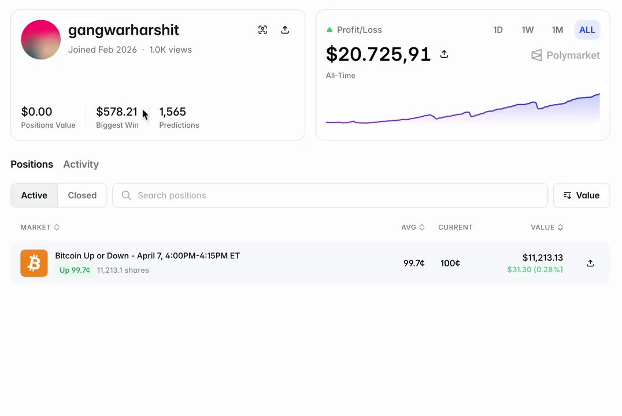622x416 pixels.
Task: Select the 1W time range
Action: pyautogui.click(x=528, y=29)
